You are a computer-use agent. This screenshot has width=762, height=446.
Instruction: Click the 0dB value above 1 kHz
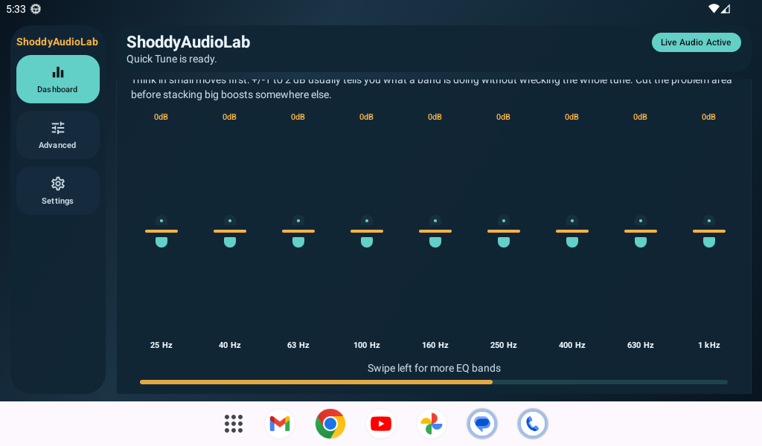pos(709,117)
